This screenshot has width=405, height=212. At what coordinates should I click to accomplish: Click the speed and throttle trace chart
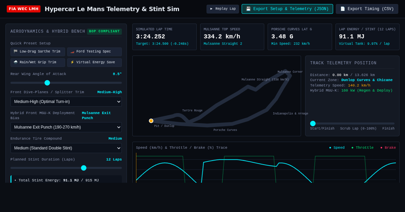[x=266, y=168]
